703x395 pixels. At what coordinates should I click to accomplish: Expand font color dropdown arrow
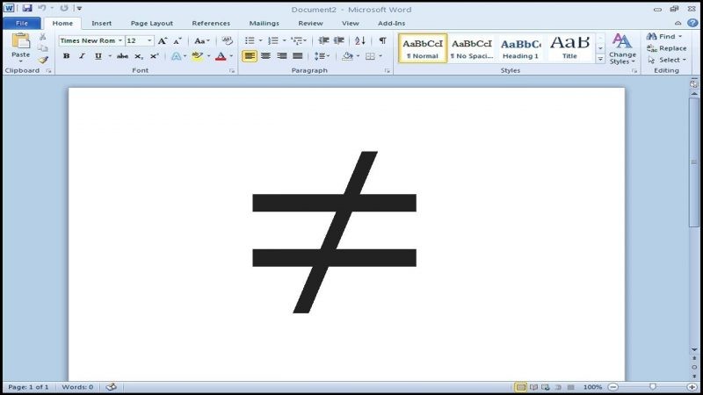pyautogui.click(x=231, y=56)
